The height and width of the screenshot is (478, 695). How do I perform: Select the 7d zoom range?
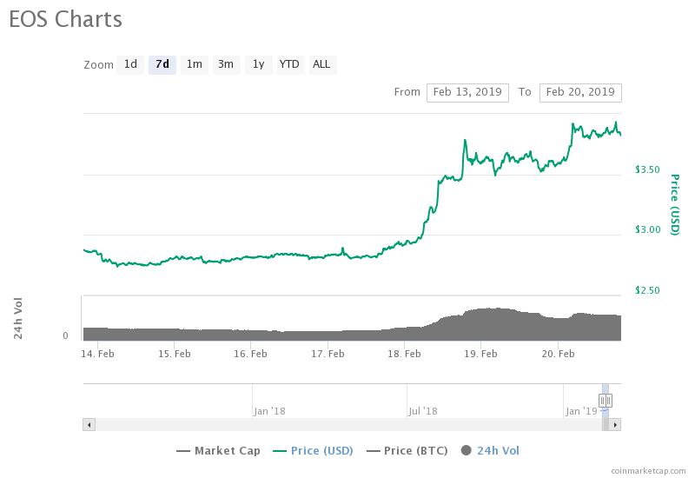point(162,64)
